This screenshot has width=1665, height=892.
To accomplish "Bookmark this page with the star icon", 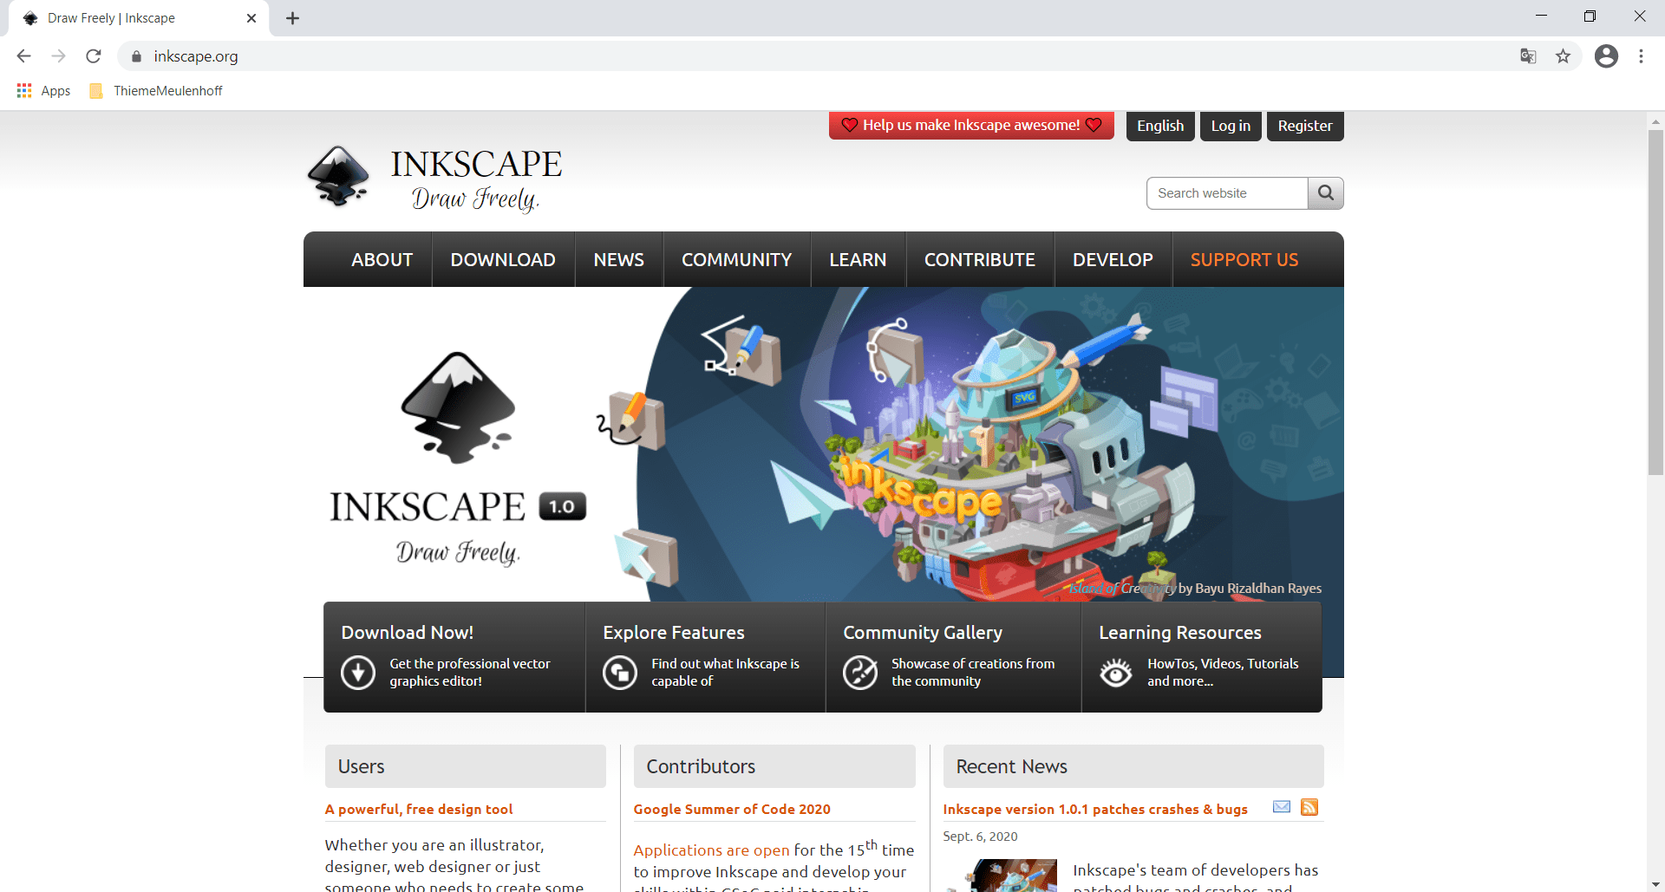I will pos(1563,56).
